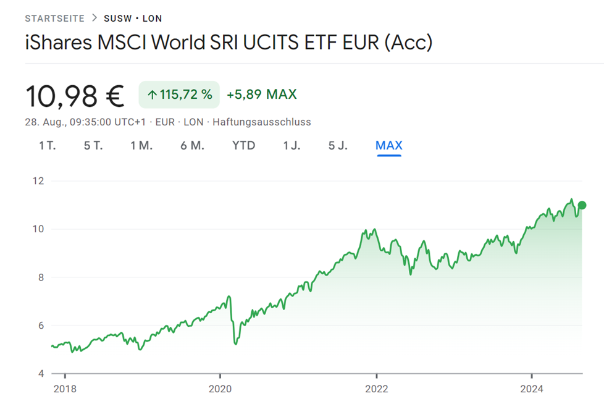
Task: Click the 2022 label on the time axis
Action: 378,389
